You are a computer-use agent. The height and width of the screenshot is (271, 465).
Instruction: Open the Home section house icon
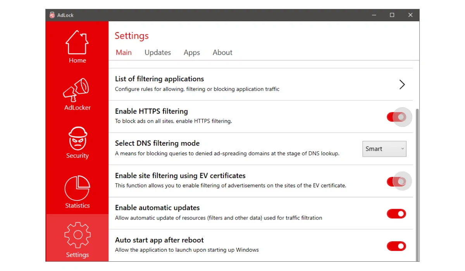coord(77,42)
